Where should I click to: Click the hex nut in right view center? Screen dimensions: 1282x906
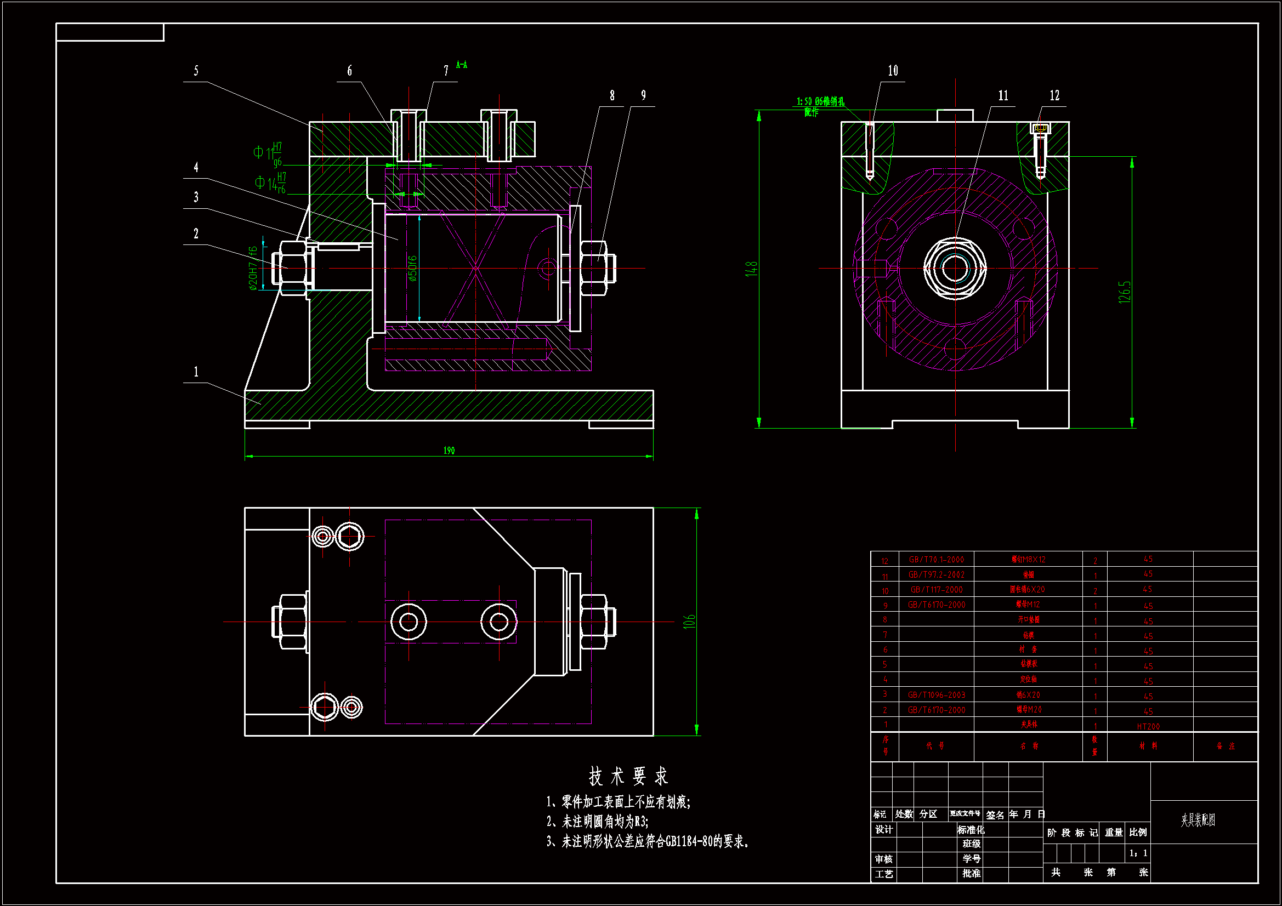coord(955,269)
